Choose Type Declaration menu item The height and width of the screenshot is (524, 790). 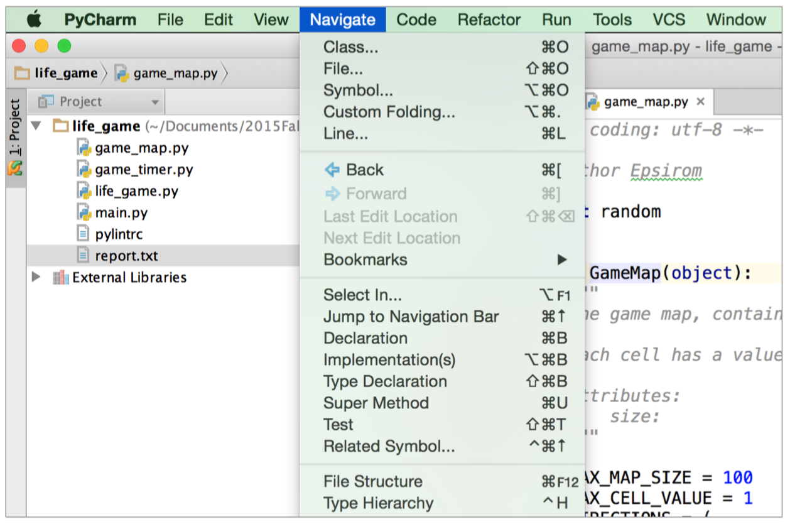442,381
